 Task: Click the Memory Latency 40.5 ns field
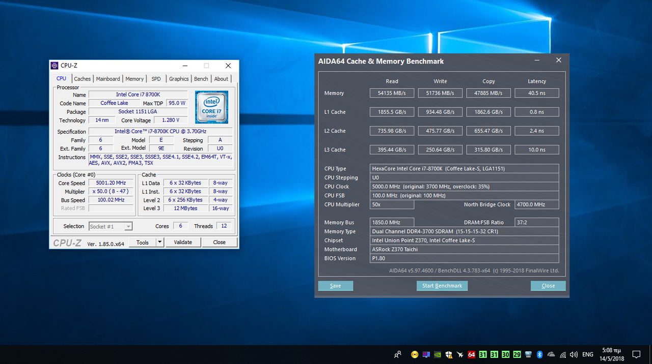(x=537, y=93)
